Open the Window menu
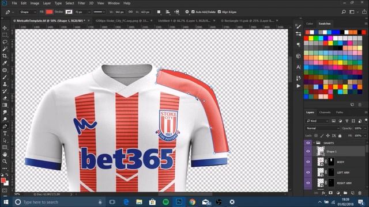The height and width of the screenshot is (207, 369). pos(114,3)
